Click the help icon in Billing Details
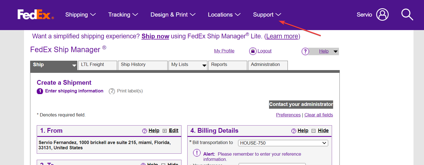Screen dimensions: 424x165 pos(294,131)
